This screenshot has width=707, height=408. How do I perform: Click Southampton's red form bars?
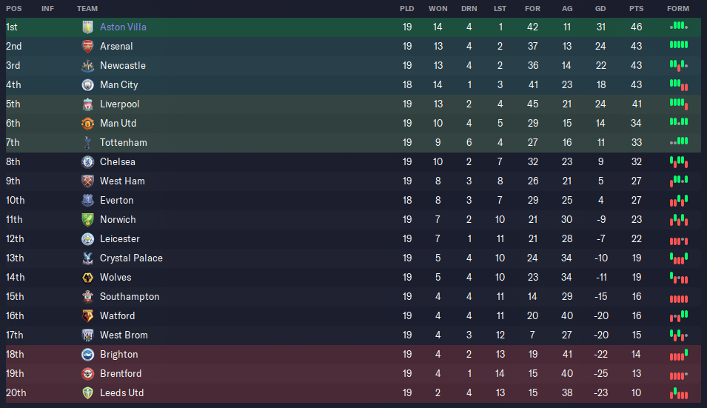pos(679,298)
